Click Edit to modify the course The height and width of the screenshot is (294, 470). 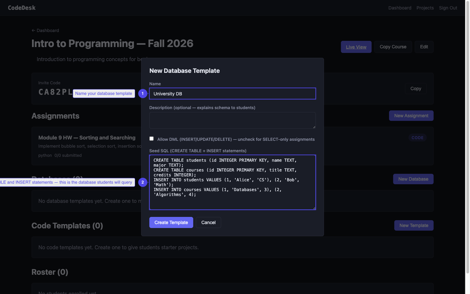(424, 46)
